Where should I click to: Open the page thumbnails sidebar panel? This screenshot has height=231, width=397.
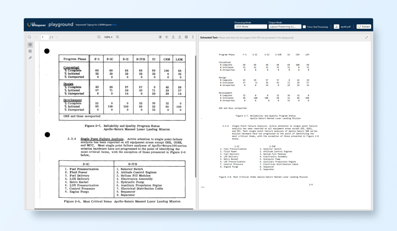click(x=30, y=44)
